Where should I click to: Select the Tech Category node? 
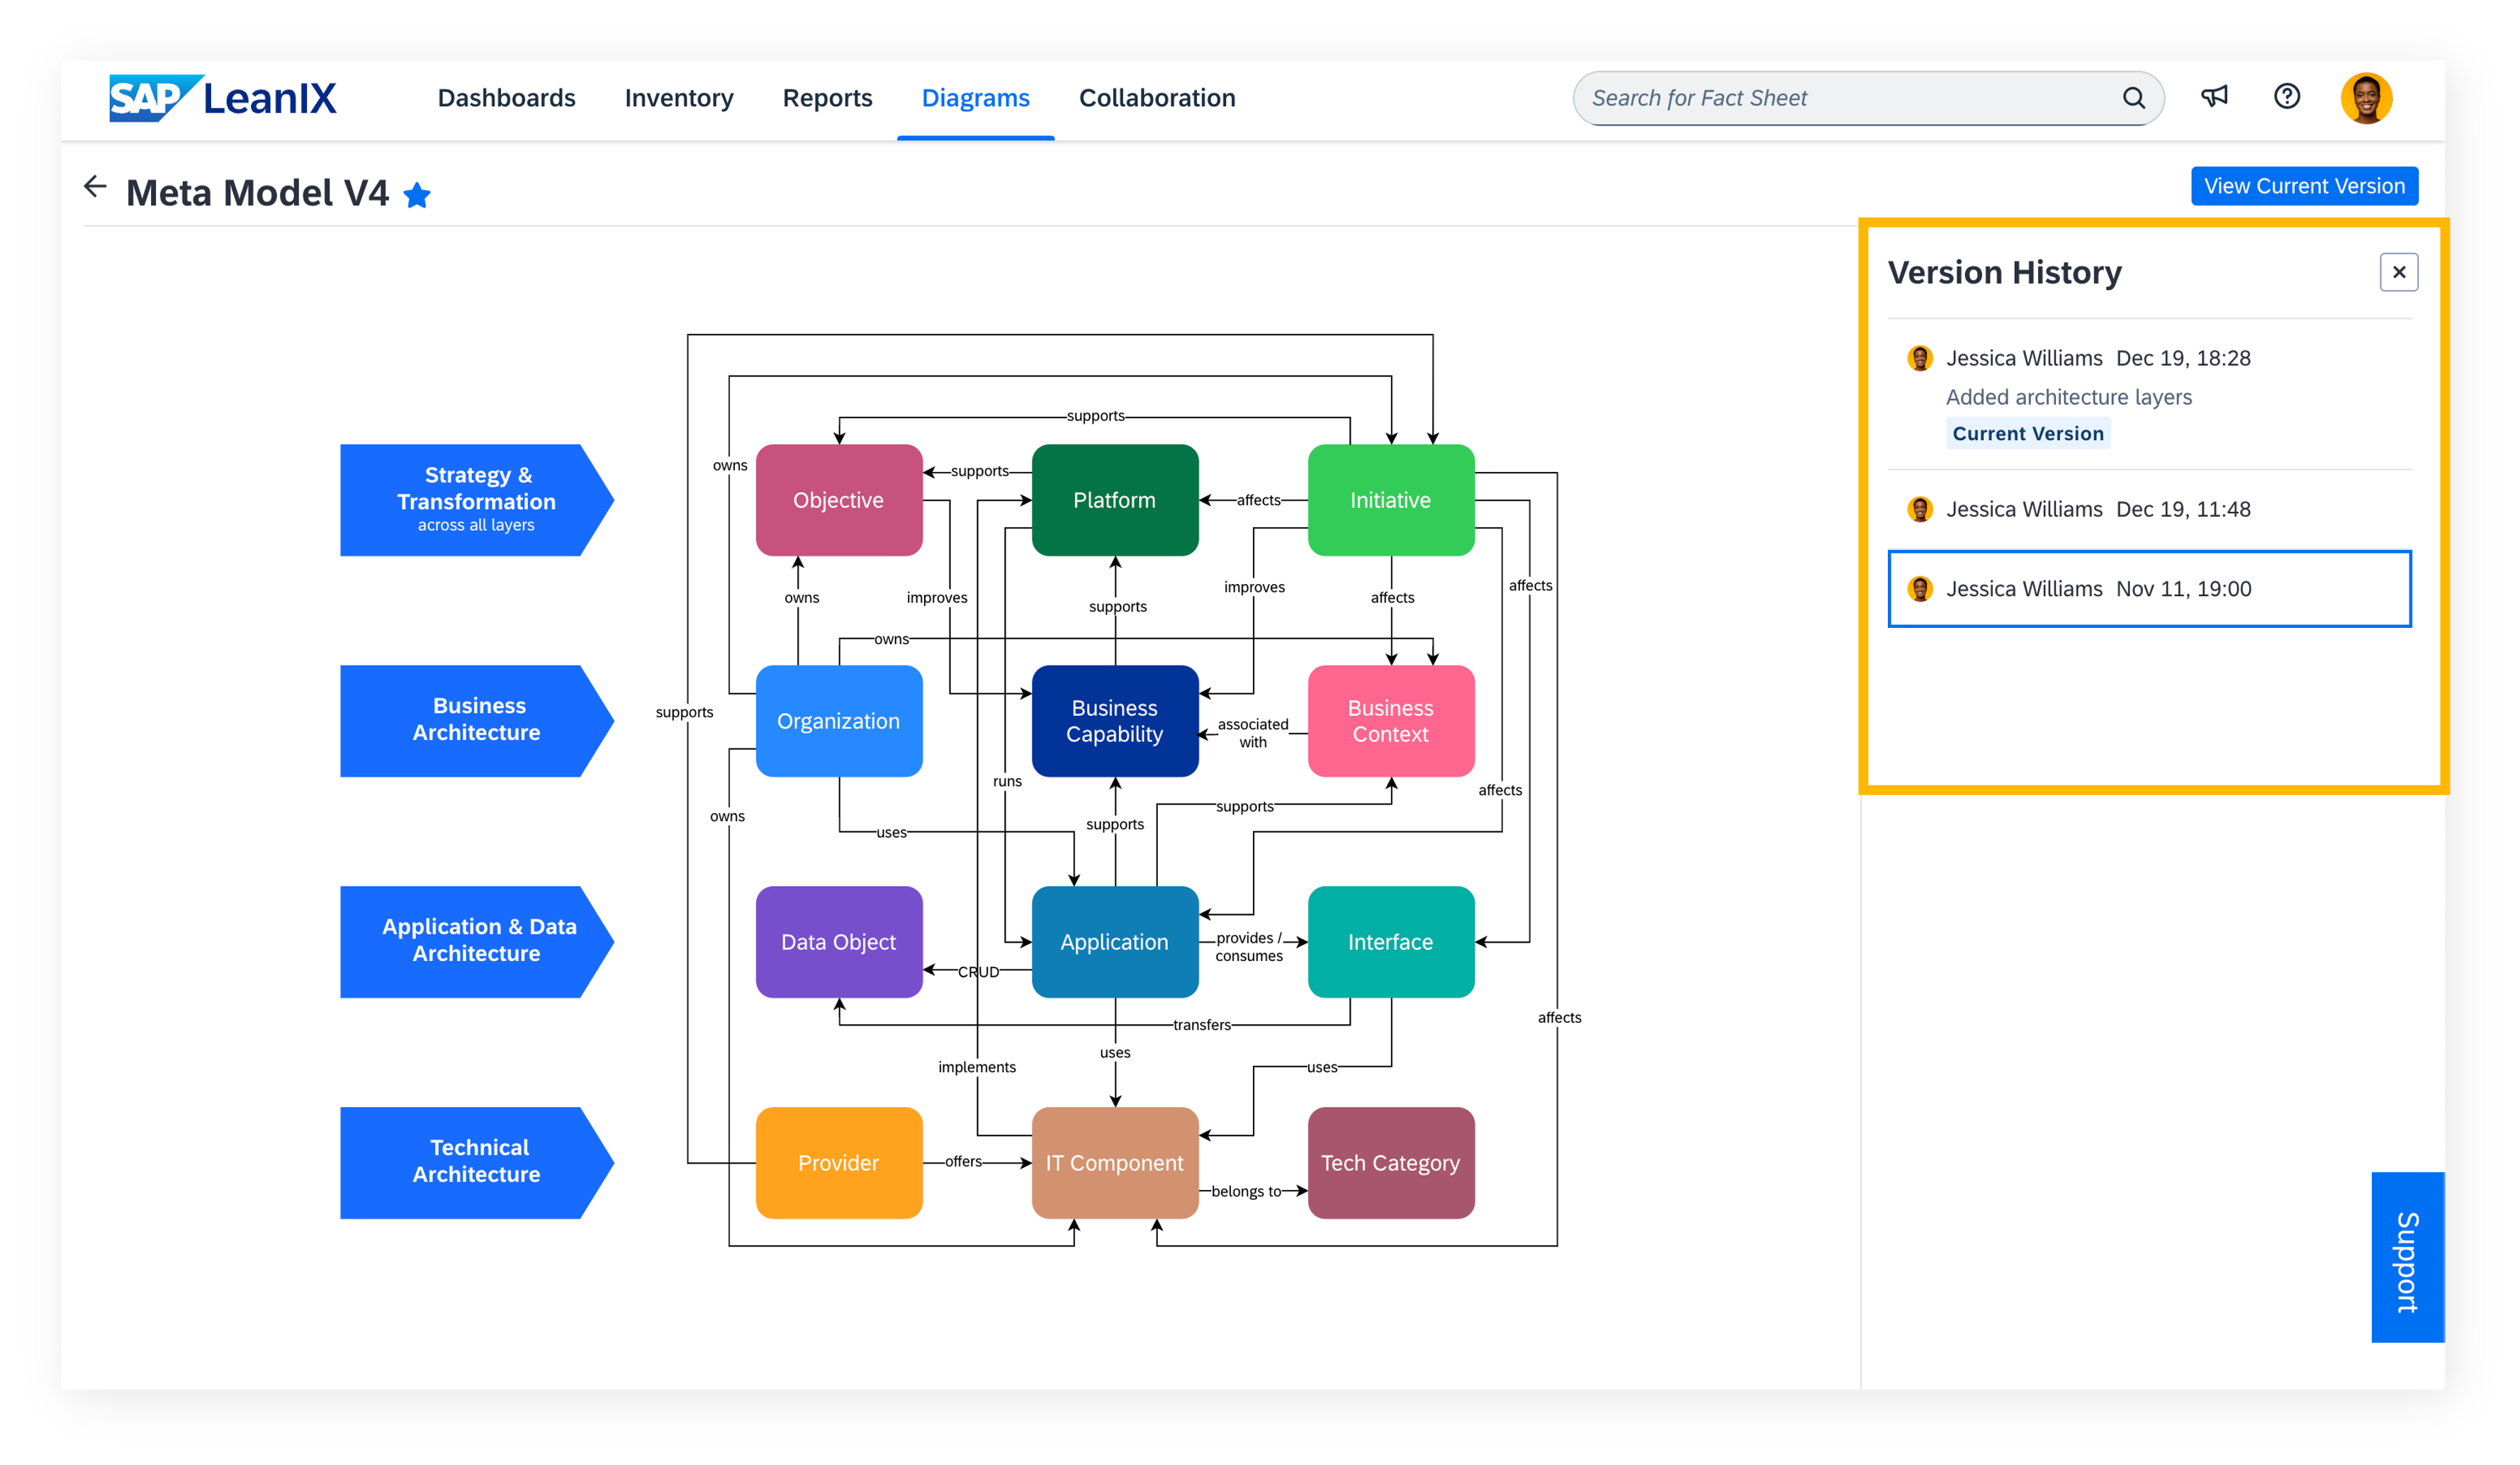(1390, 1163)
